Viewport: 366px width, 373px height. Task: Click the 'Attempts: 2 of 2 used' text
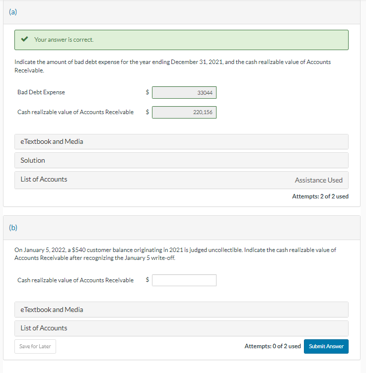tap(320, 196)
